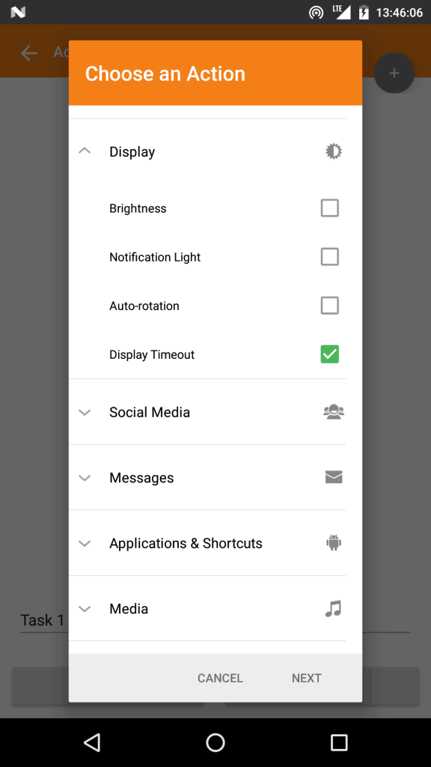
Task: Tap the Android home circle button
Action: pos(215,742)
